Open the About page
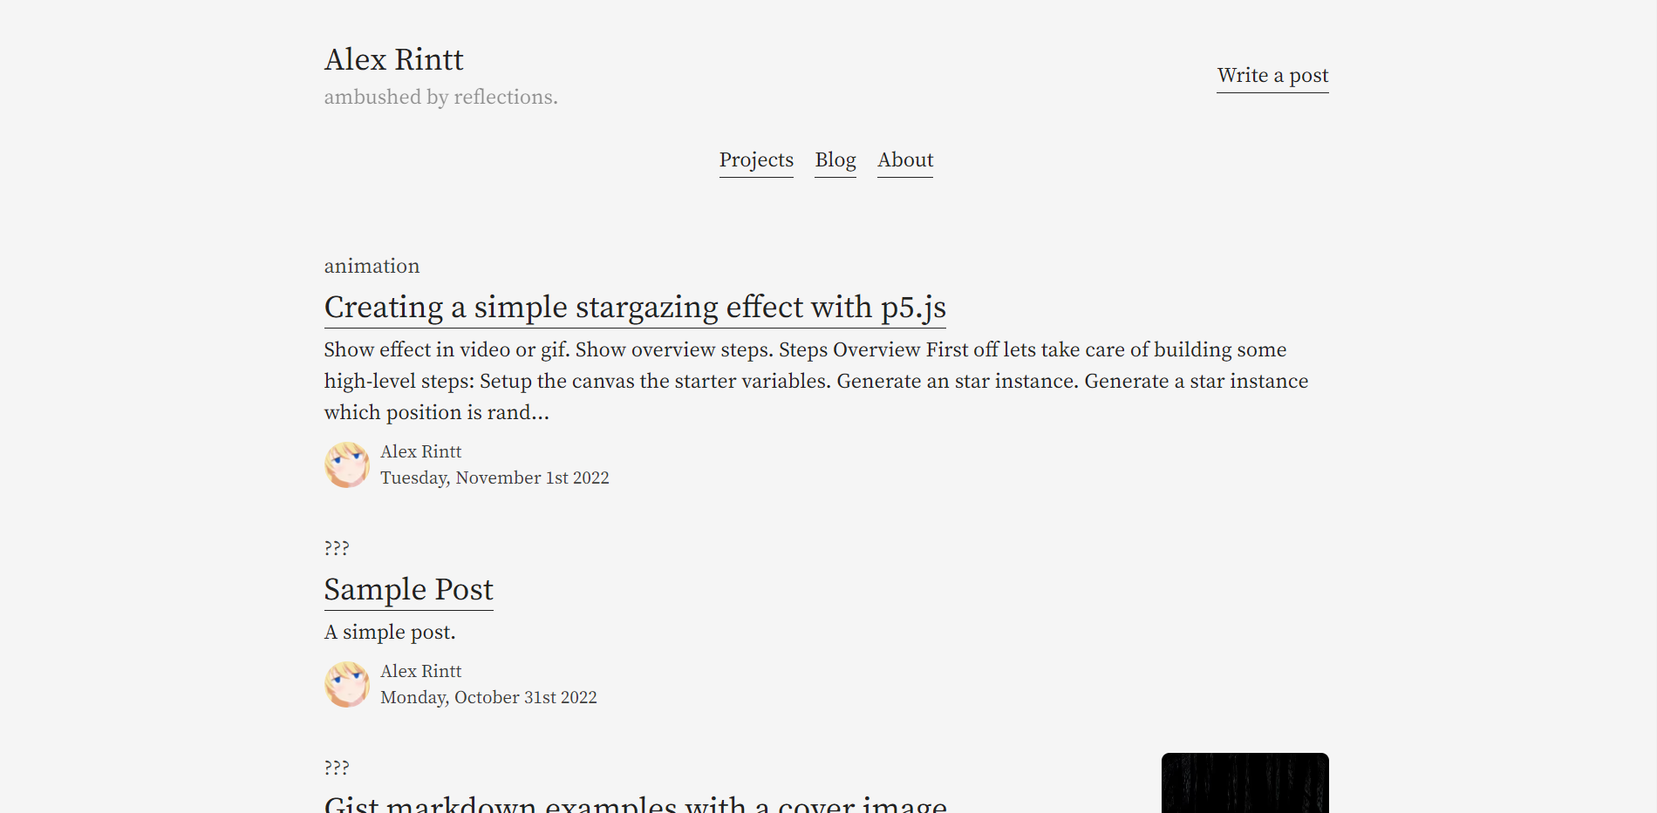1657x813 pixels. [904, 160]
